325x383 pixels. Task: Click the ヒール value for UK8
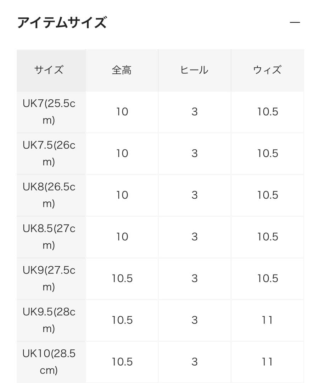pos(194,195)
